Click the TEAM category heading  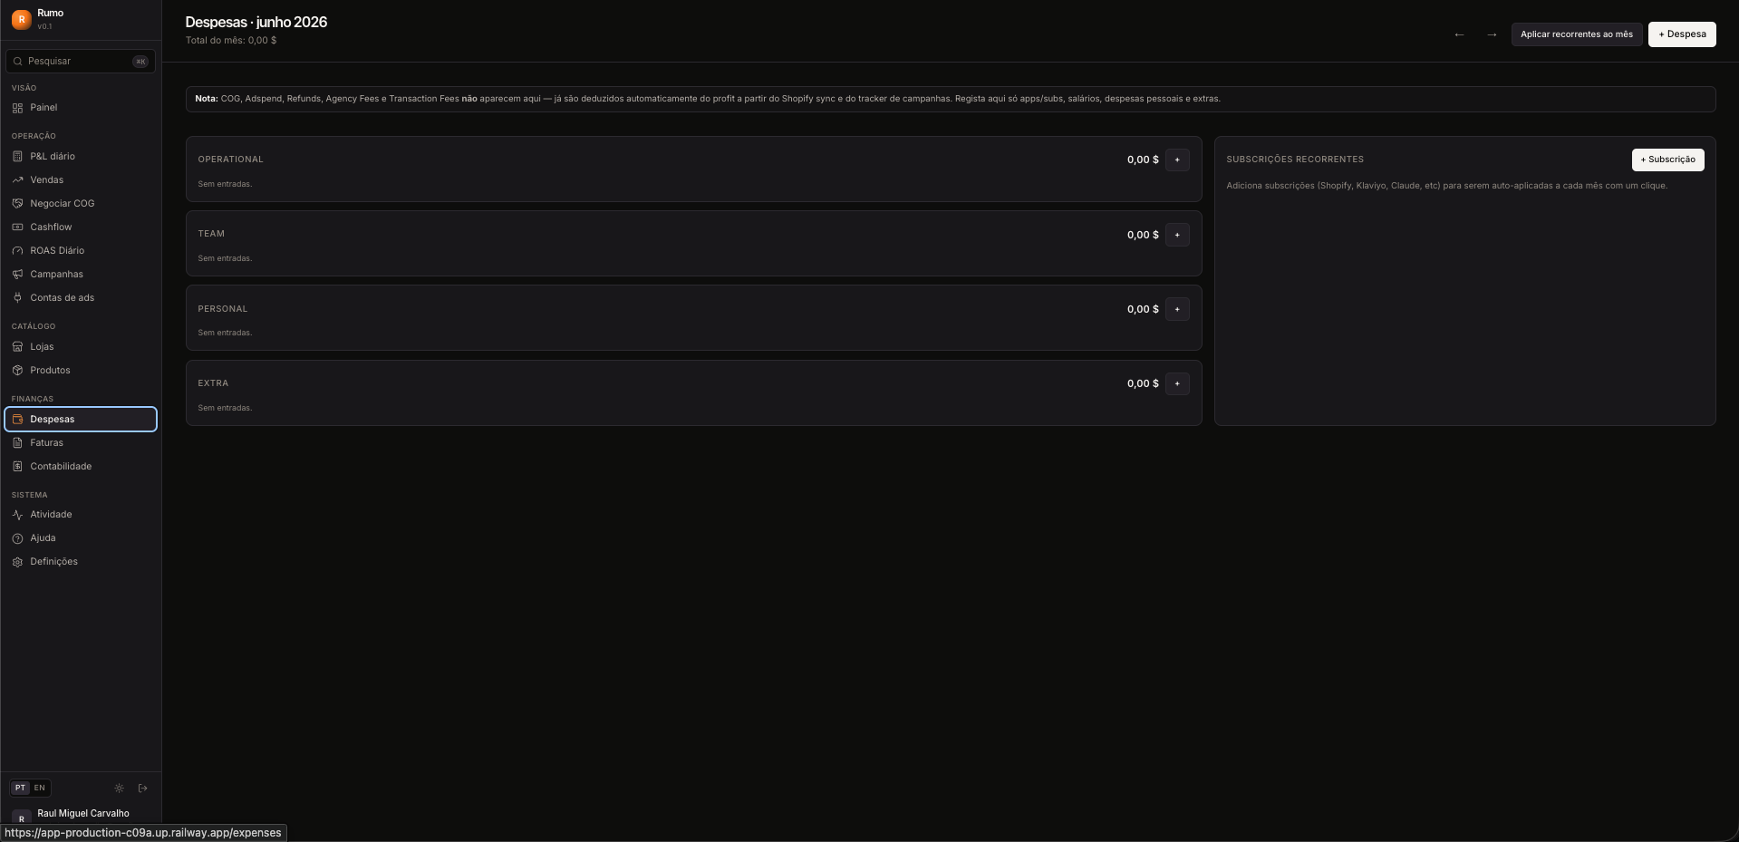coord(211,234)
